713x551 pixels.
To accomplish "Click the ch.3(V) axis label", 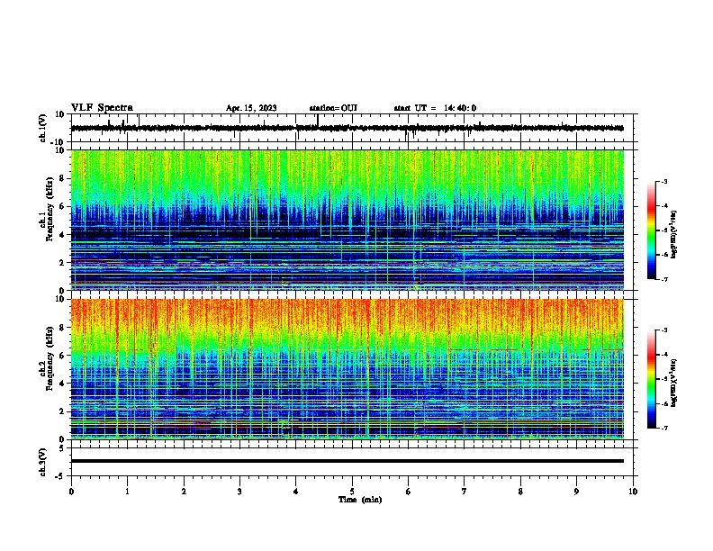I will (43, 462).
